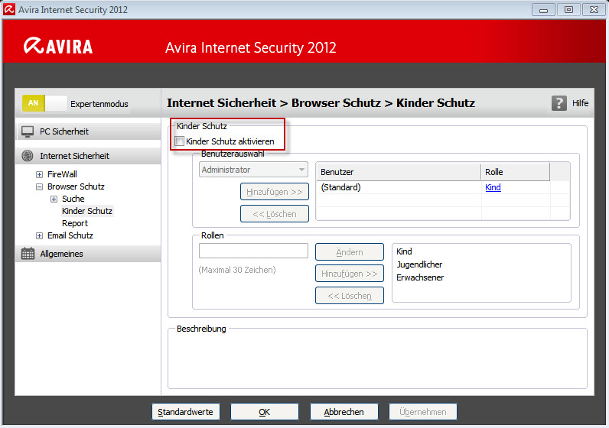Click Hinzufügen >> under Benutzerauswahl
This screenshot has width=609, height=428.
275,192
